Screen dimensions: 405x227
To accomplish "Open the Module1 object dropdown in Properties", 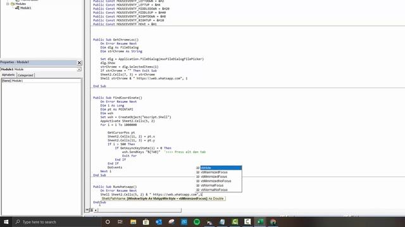I will [79, 69].
